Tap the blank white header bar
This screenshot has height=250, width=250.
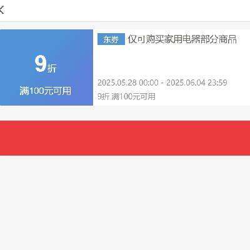[x=125, y=11]
